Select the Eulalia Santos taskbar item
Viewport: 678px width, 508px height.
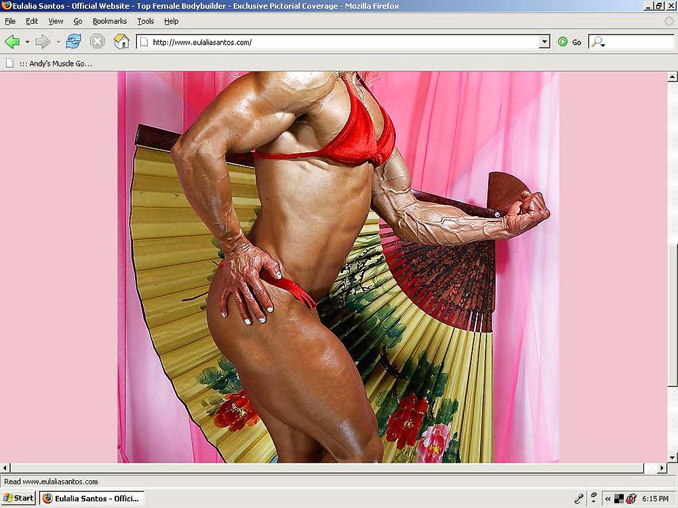click(x=92, y=498)
